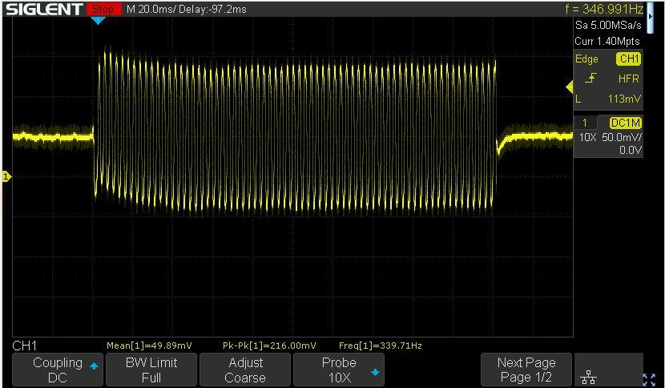Click the SIGLENT logo
The width and height of the screenshot is (665, 388).
44,10
